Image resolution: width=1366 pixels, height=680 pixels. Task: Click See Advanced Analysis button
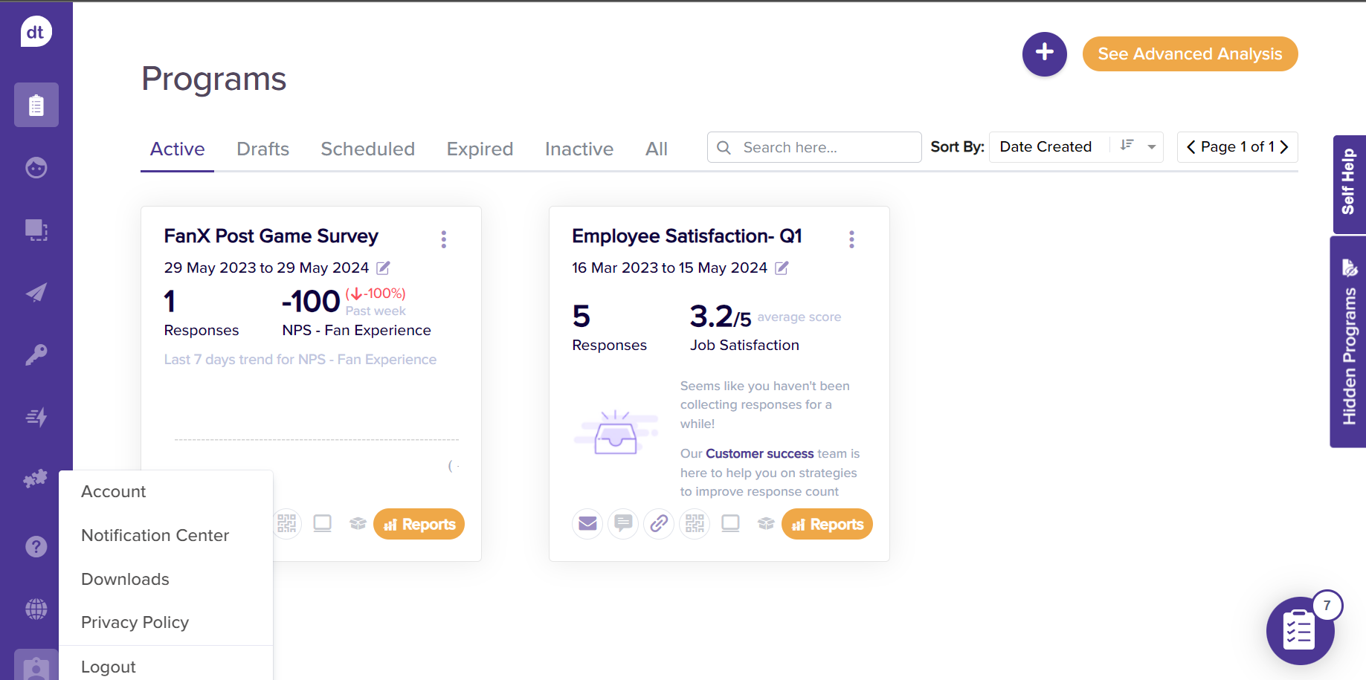(x=1190, y=54)
